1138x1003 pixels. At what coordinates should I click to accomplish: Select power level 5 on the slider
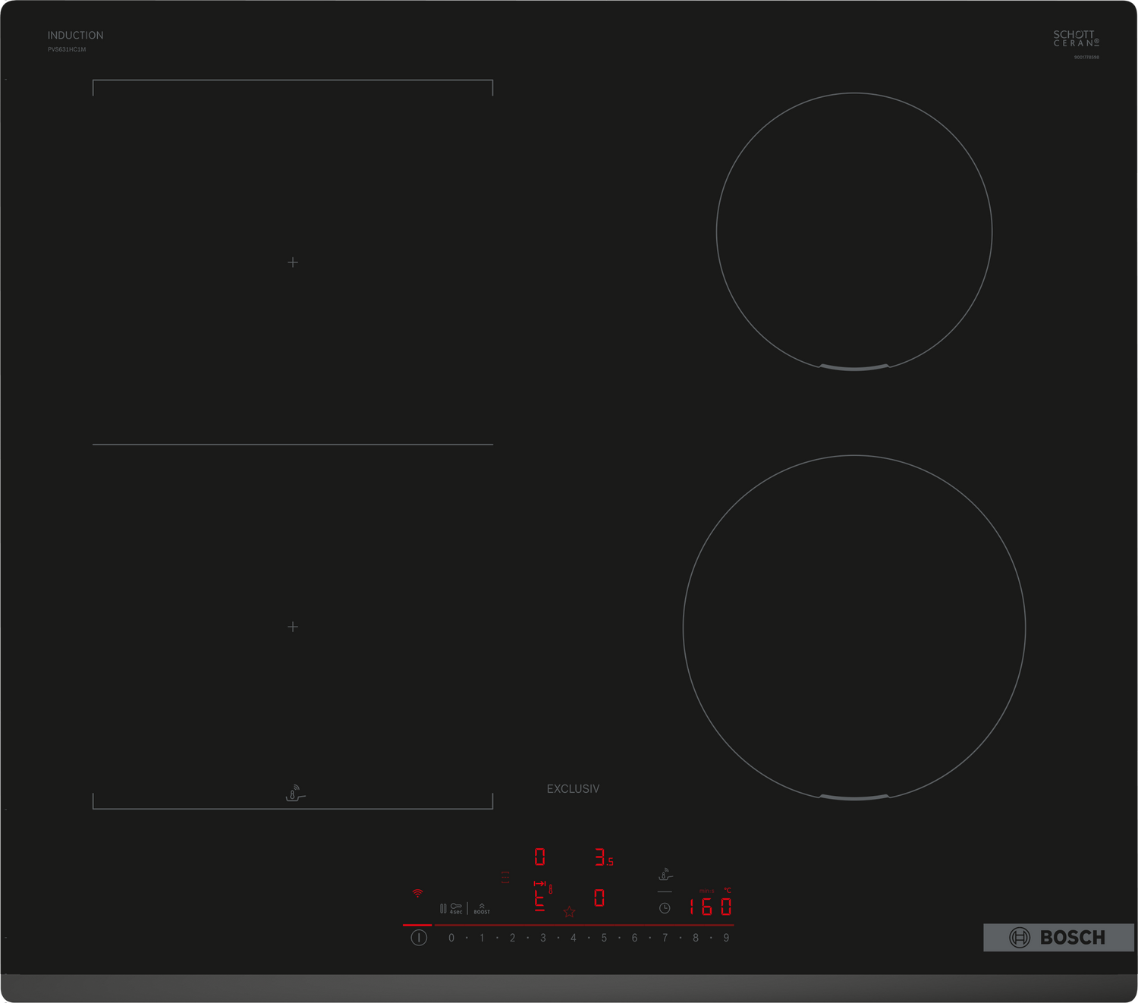pos(604,938)
